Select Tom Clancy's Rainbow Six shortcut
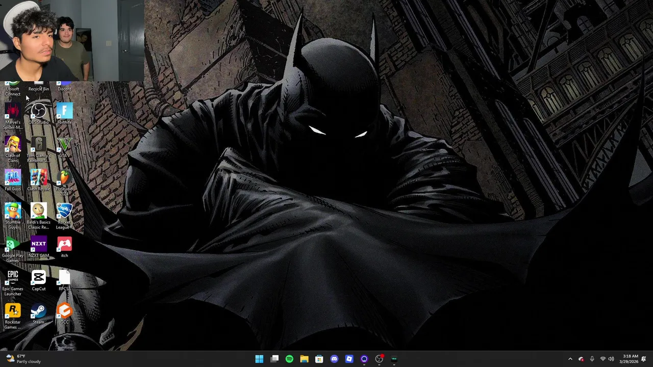Screen dimensions: 653x367 pos(39,149)
